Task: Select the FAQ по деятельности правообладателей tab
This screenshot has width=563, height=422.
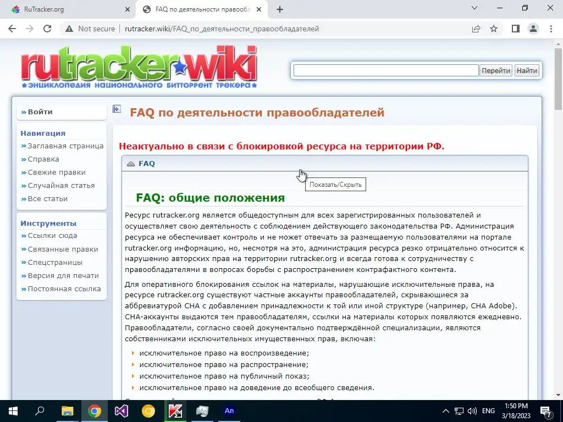Action: coord(202,10)
